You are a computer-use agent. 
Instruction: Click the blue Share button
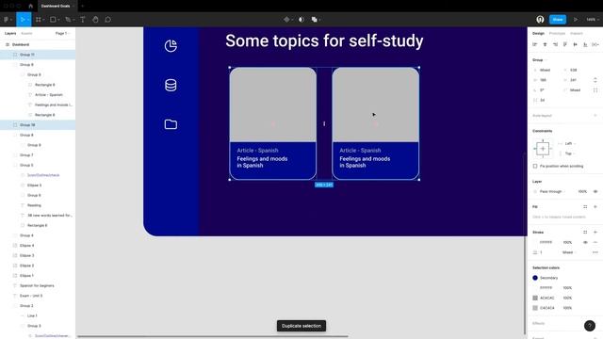click(558, 19)
